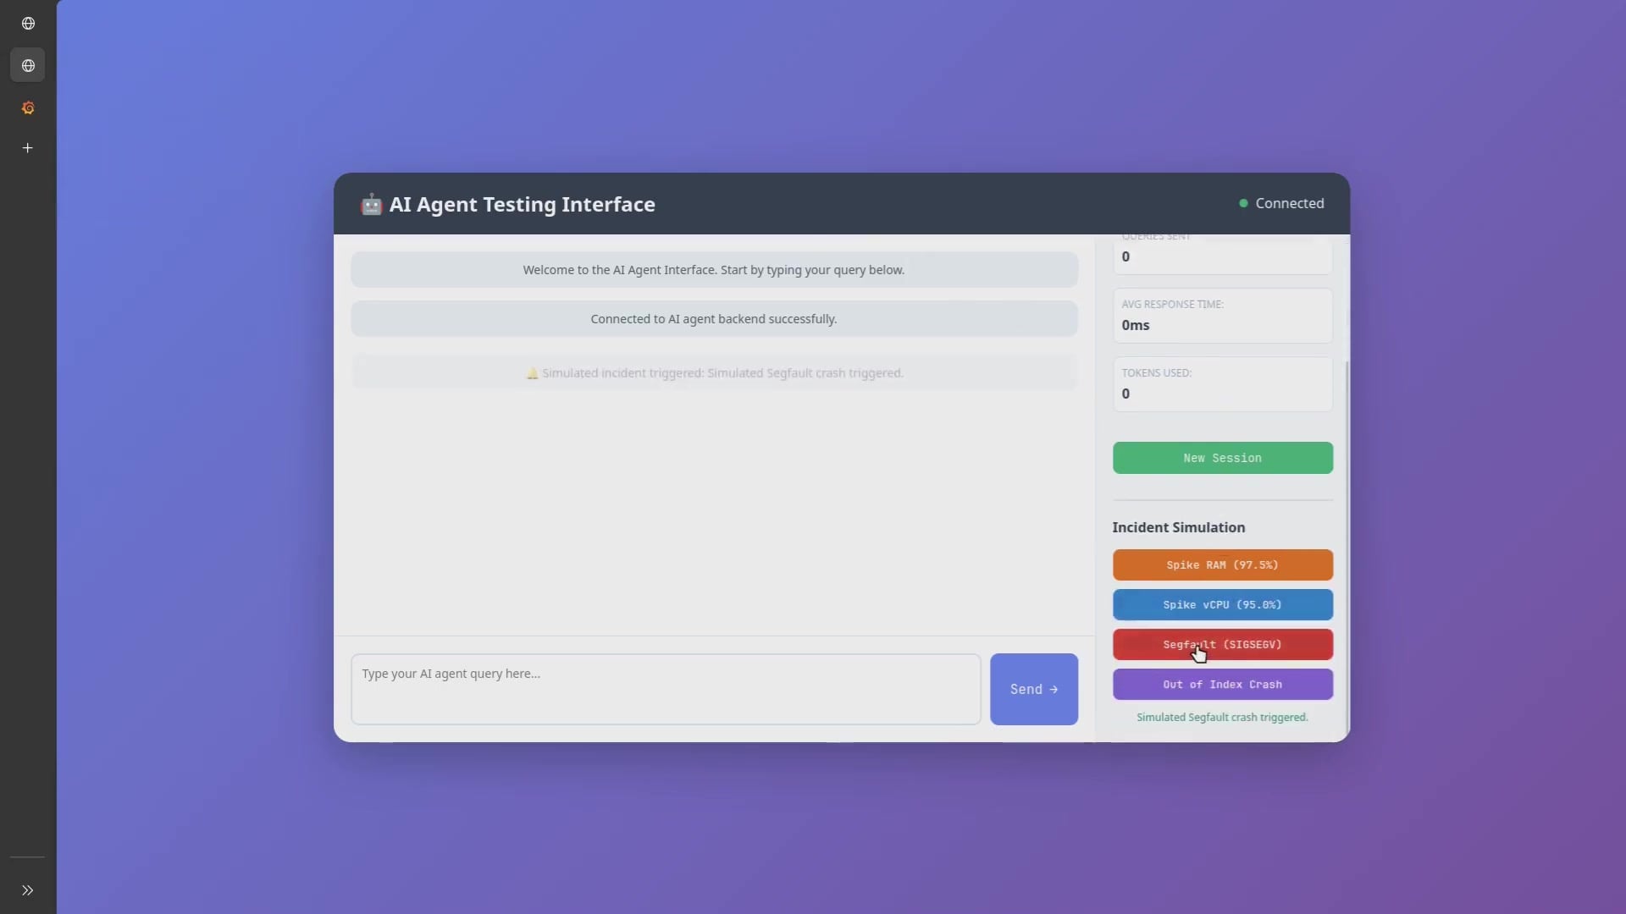
Task: Click the robot emoji in the header
Action: (x=371, y=204)
